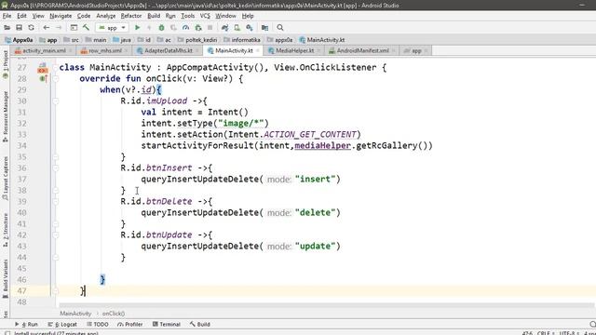Open the Logcat tool window
Image resolution: width=596 pixels, height=335 pixels.
(62, 325)
